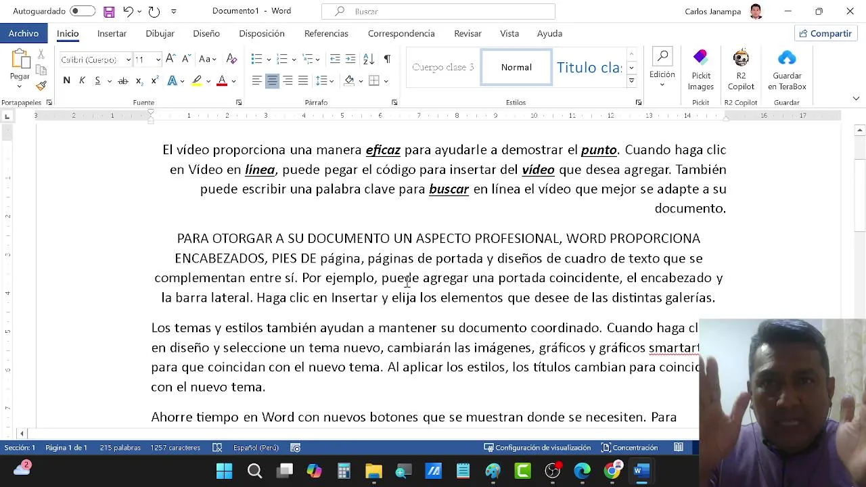The width and height of the screenshot is (866, 487).
Task: Toggle italic (K) formatting
Action: point(82,81)
